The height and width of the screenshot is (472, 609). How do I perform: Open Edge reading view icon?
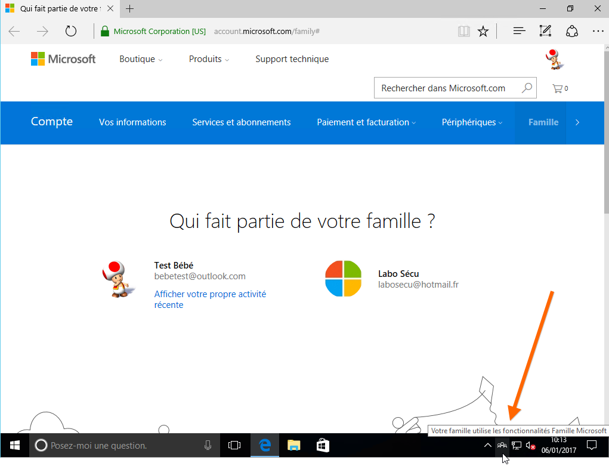[463, 31]
